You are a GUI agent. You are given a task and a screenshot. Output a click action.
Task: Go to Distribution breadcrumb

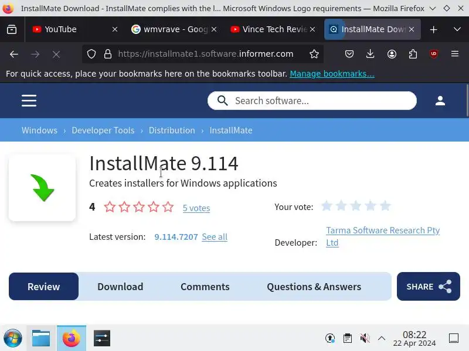[172, 130]
